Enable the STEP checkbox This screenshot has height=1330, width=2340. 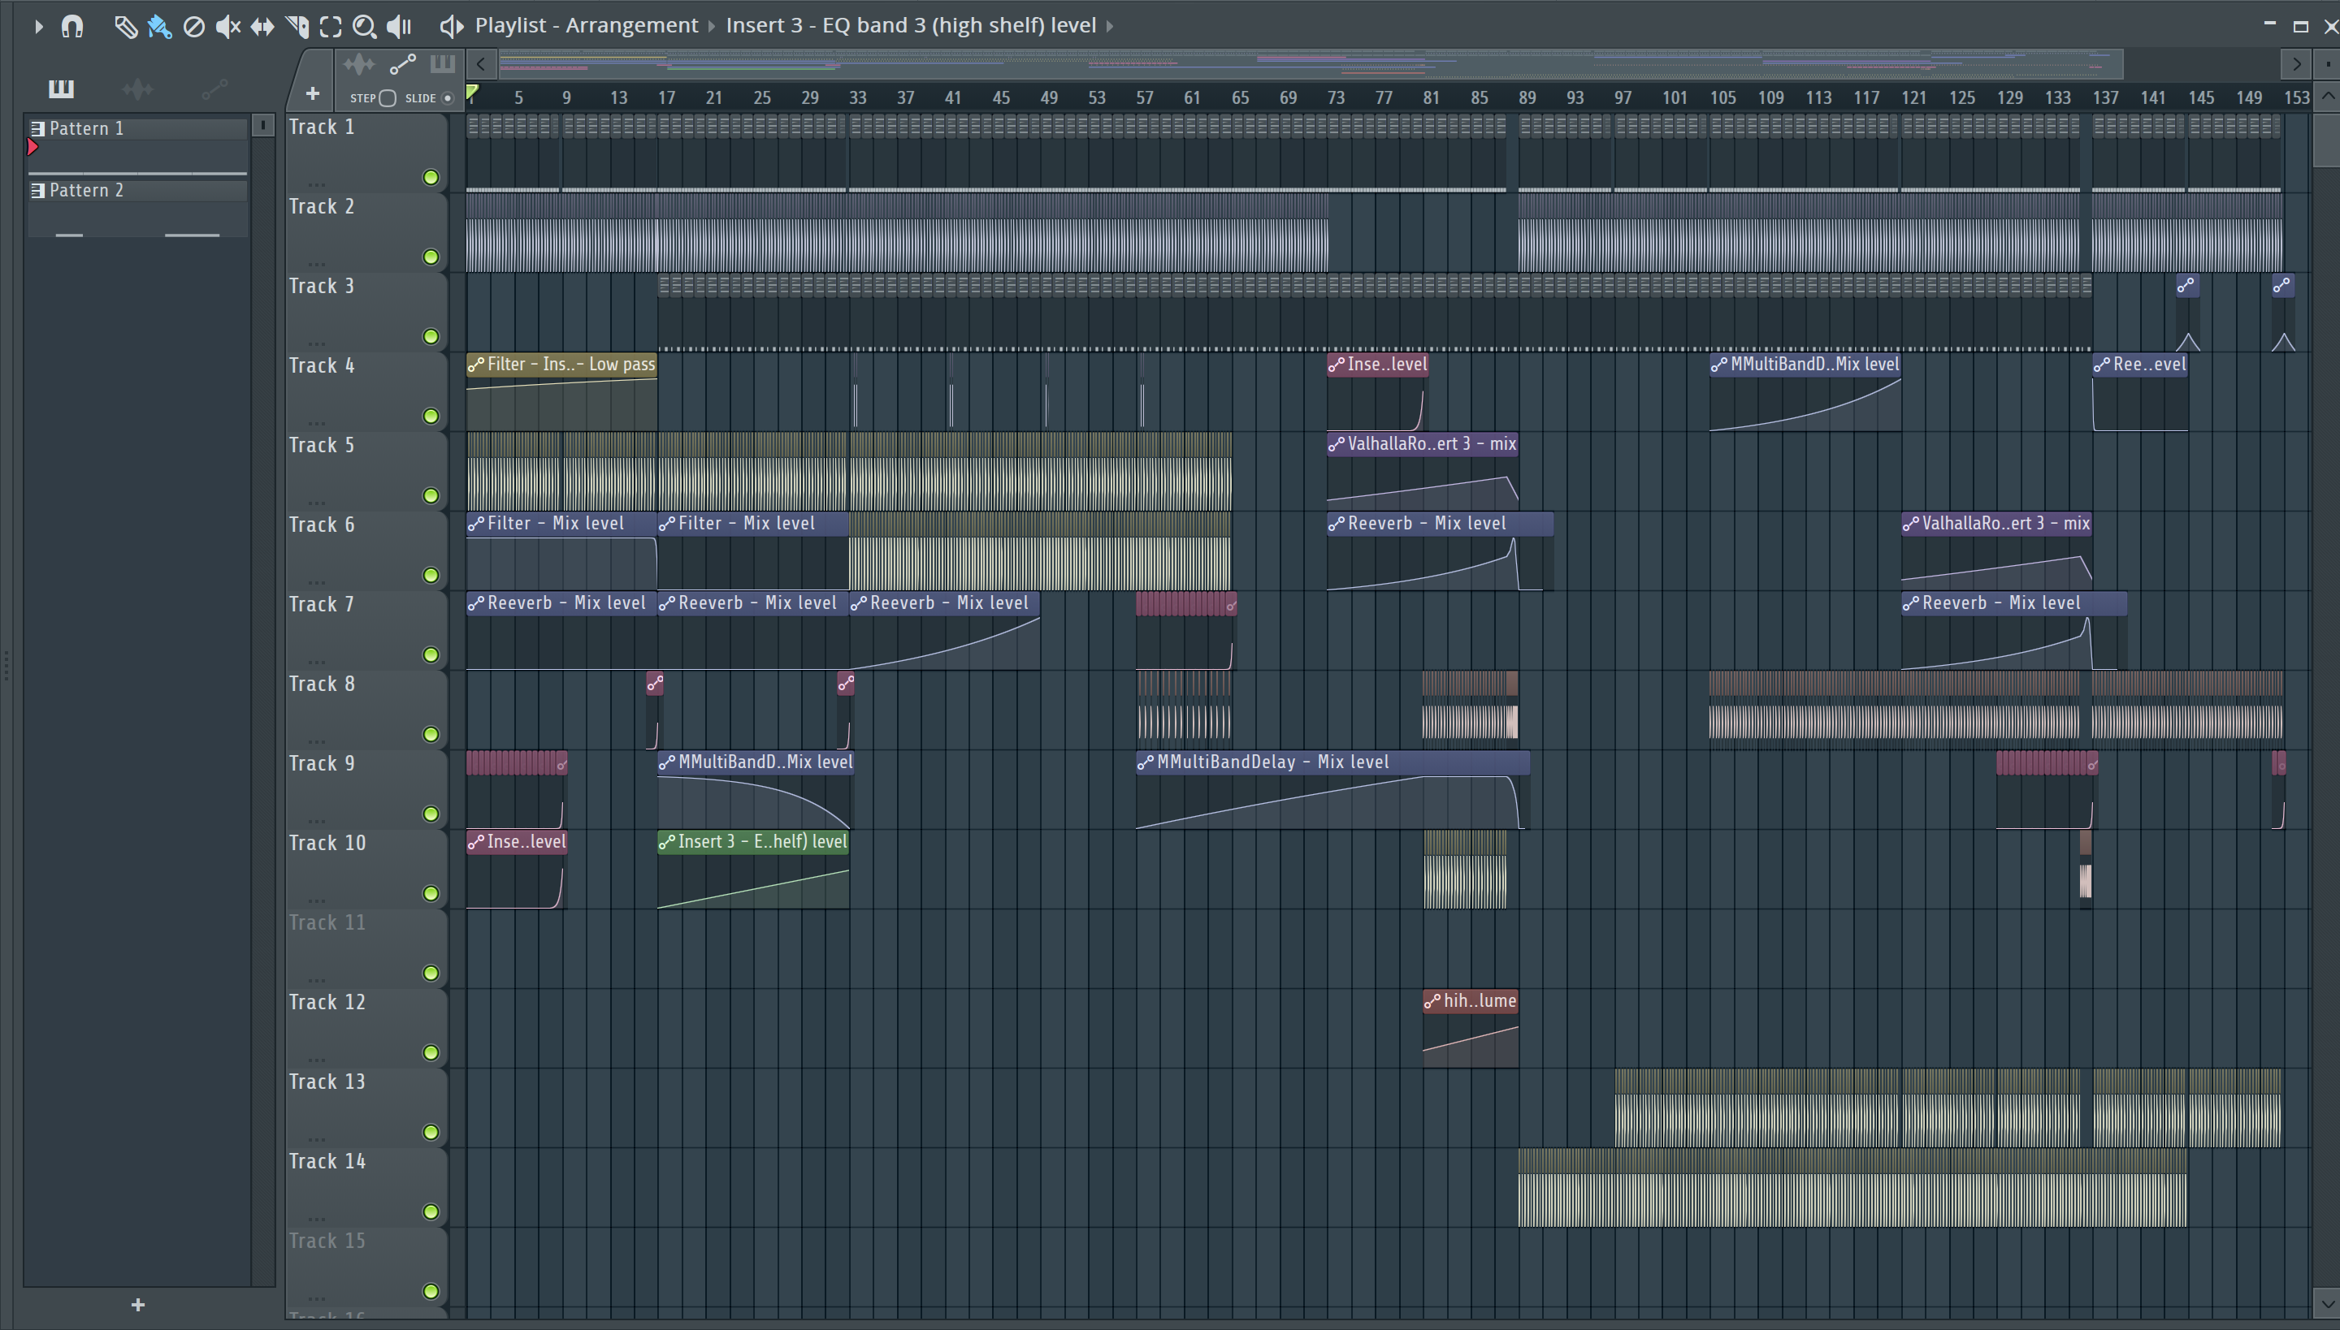(388, 97)
